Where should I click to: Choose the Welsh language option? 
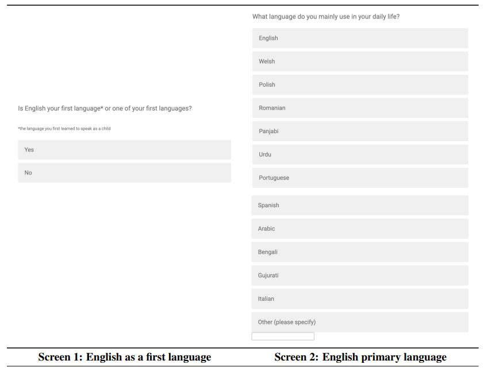360,61
